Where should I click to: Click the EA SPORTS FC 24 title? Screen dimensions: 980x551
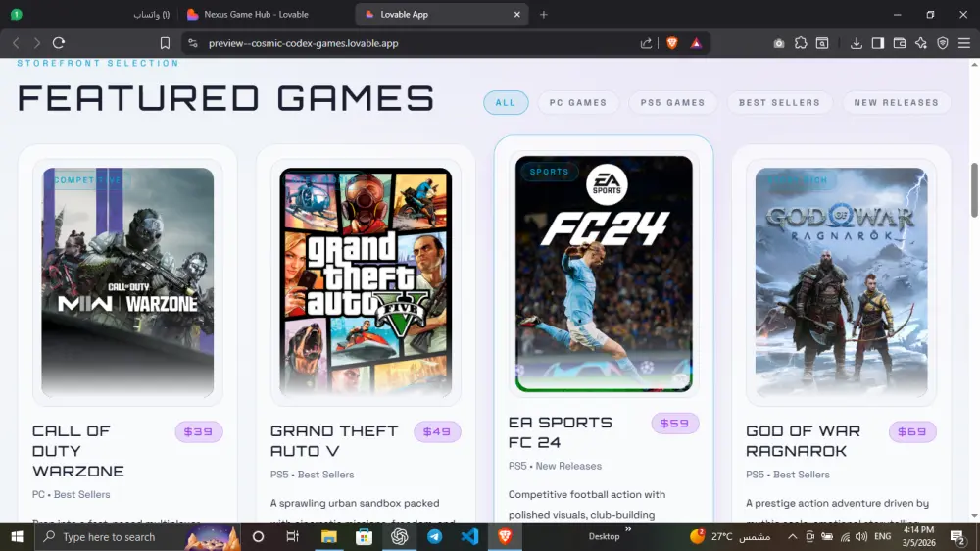click(560, 432)
